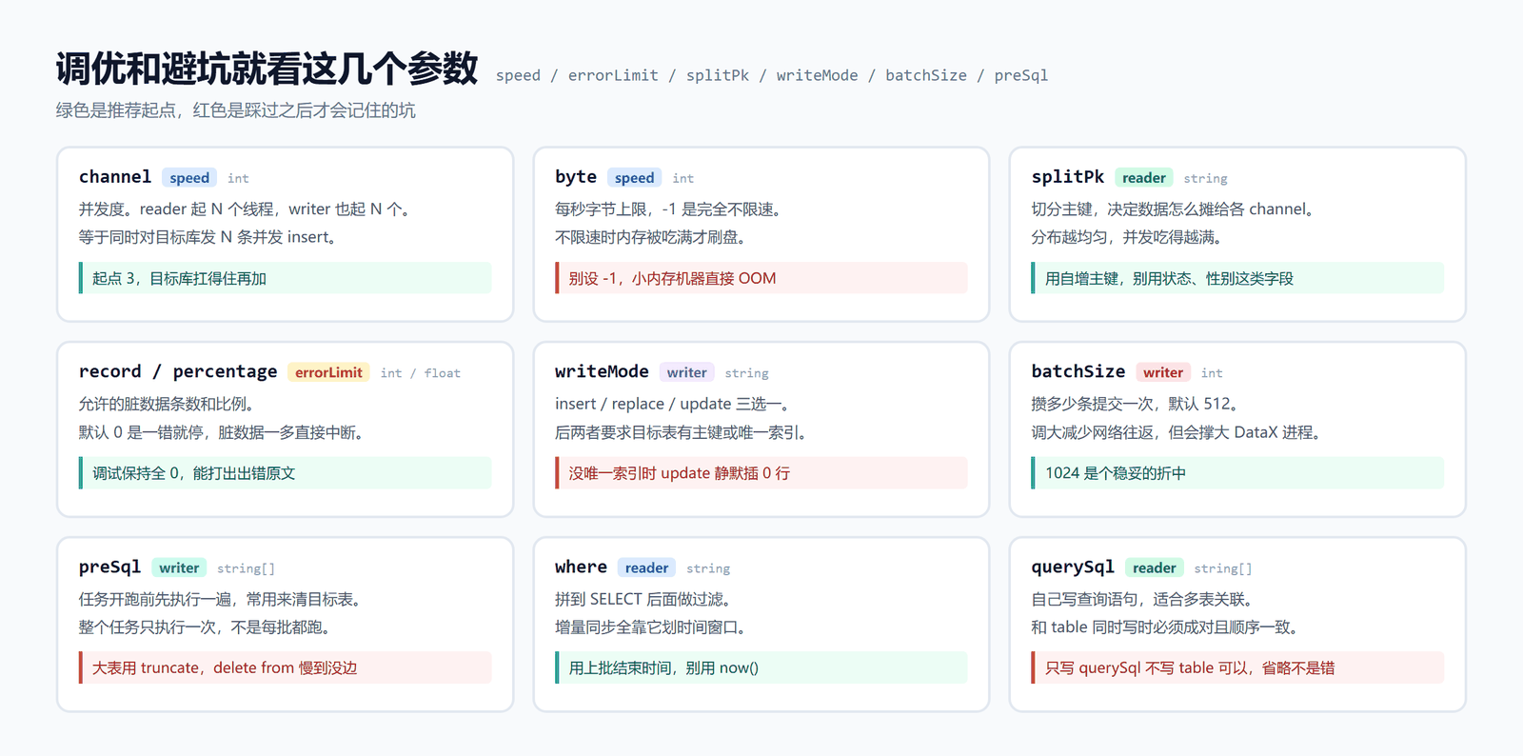The height and width of the screenshot is (756, 1523).
Task: Select the byte parameter name
Action: coord(576,177)
